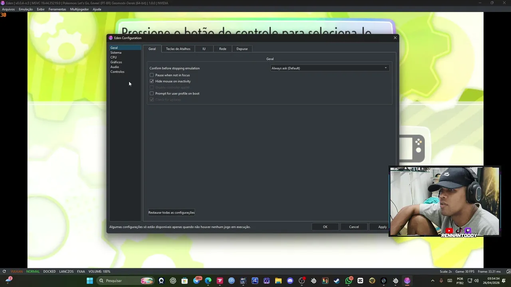Select CPU in the configuration sidebar
Image resolution: width=511 pixels, height=287 pixels.
125,57
